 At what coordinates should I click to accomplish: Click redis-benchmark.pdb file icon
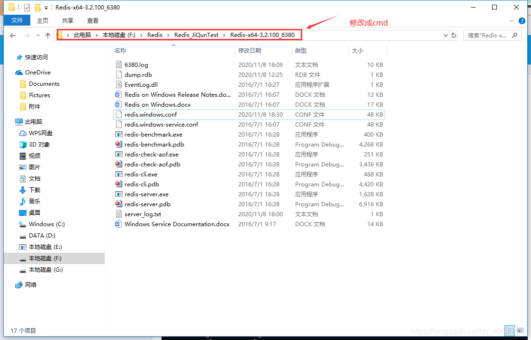click(118, 145)
